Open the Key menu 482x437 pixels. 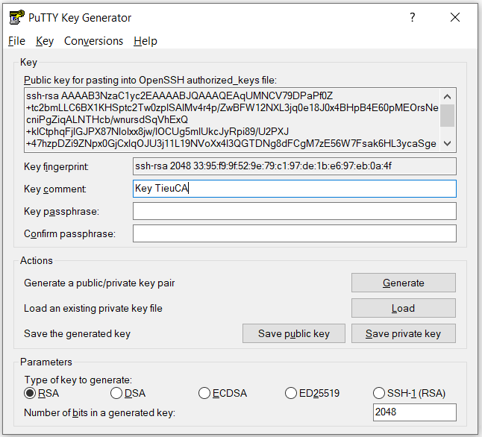[45, 41]
